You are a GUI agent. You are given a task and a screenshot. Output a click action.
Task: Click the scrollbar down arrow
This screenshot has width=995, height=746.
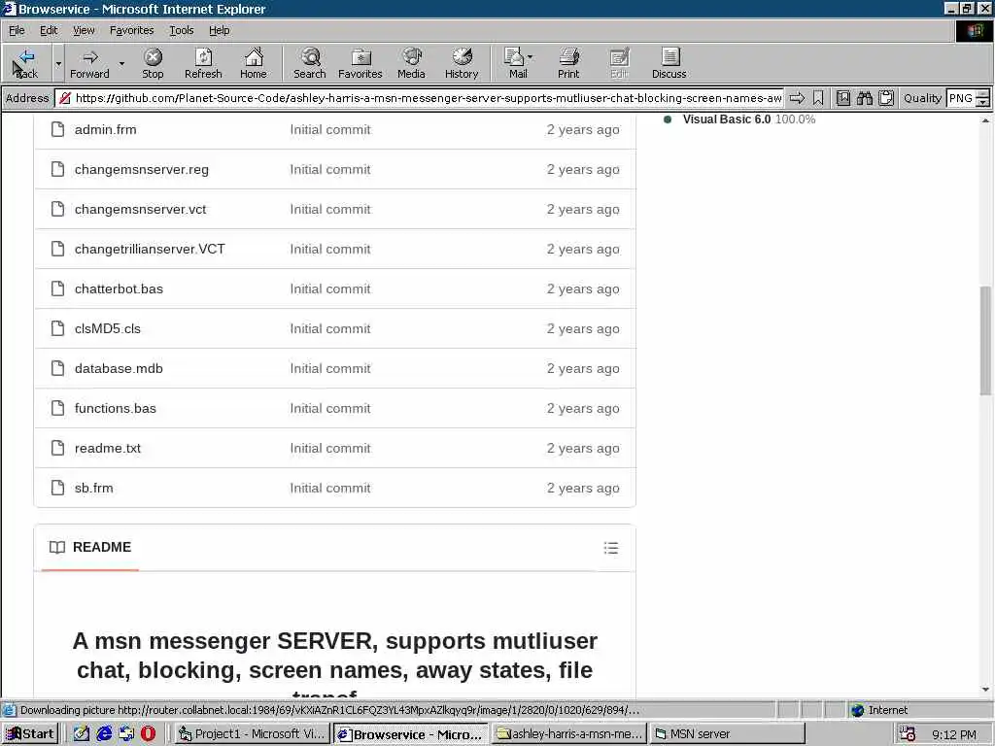click(x=985, y=690)
